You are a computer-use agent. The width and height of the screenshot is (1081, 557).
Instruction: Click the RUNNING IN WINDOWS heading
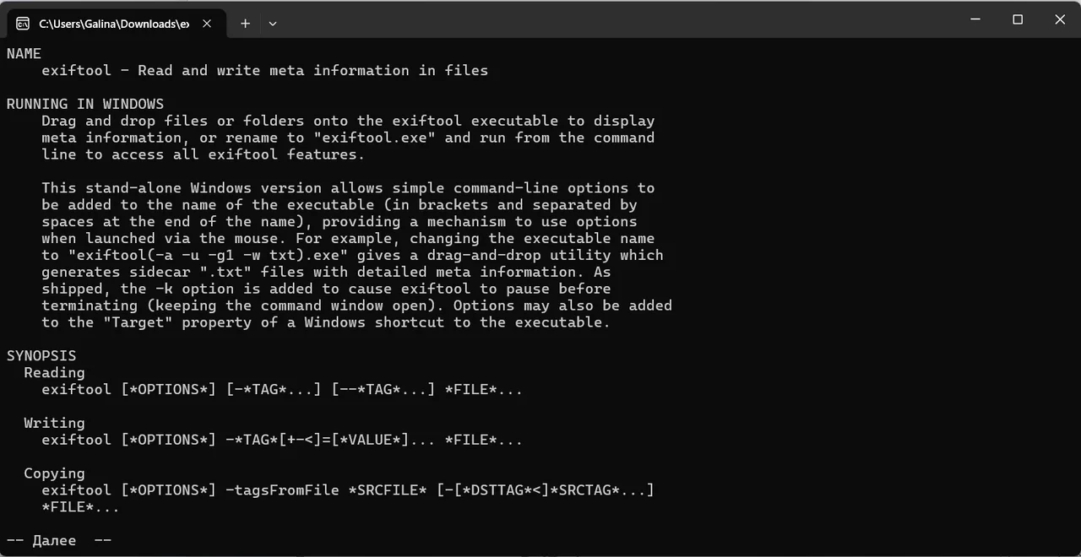click(85, 104)
